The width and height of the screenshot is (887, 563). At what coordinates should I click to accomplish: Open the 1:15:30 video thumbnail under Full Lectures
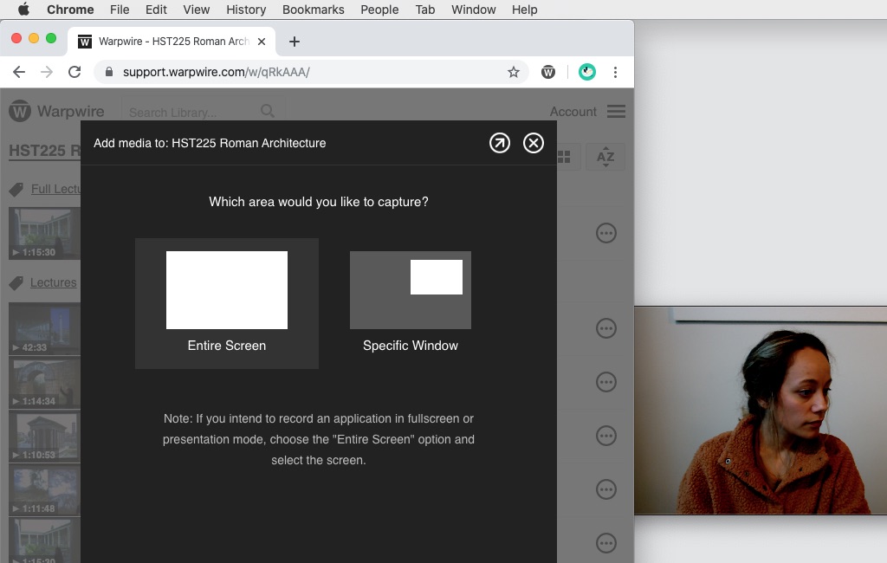tap(45, 234)
